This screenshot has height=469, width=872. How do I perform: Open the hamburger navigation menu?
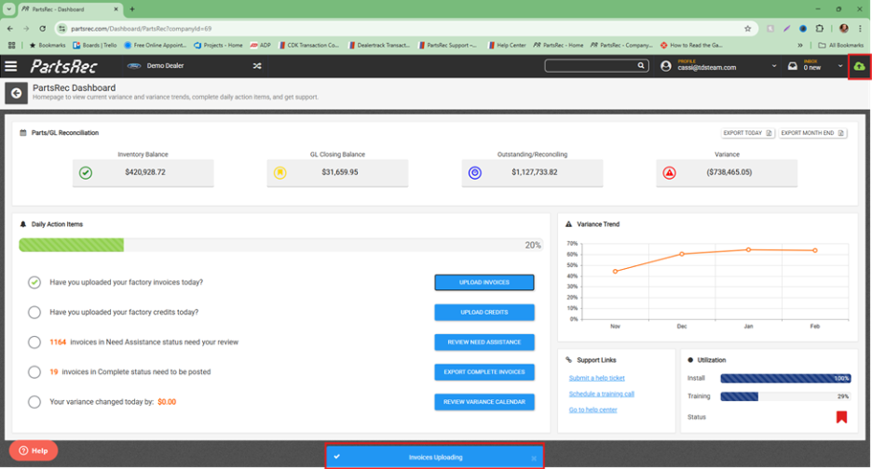[x=10, y=66]
